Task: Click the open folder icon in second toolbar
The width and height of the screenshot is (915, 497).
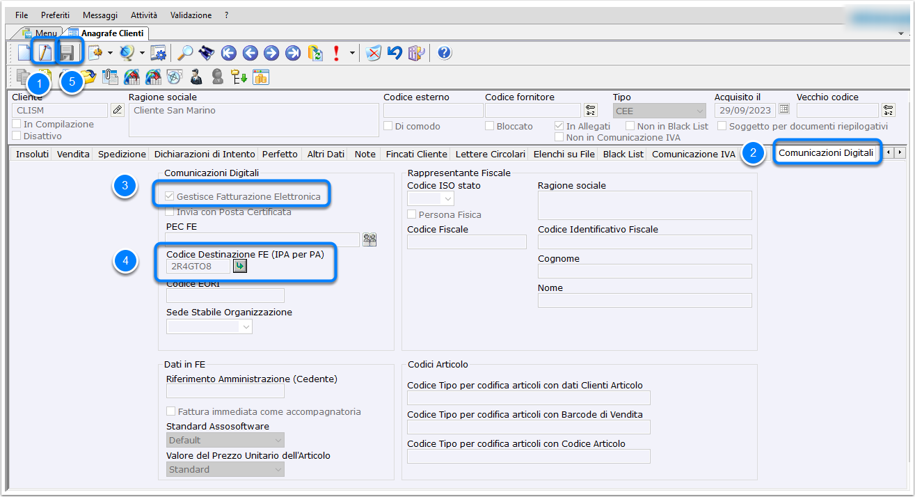Action: (88, 77)
